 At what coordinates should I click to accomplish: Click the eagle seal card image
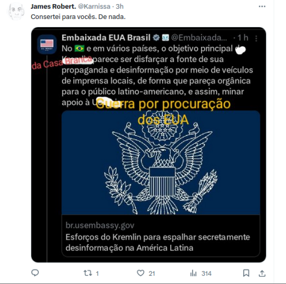click(x=161, y=163)
